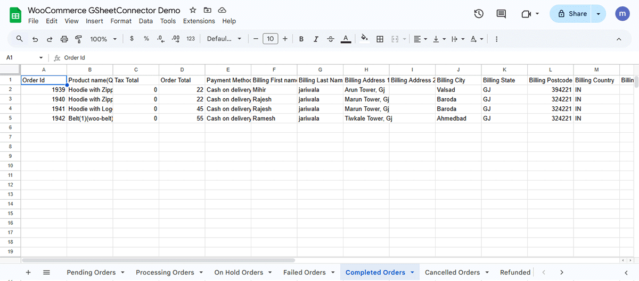This screenshot has height=281, width=639.
Task: Open text rotation options
Action: point(477,39)
